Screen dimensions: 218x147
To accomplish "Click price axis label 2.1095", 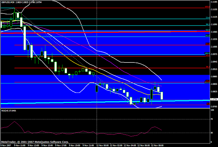I will point(214,24).
